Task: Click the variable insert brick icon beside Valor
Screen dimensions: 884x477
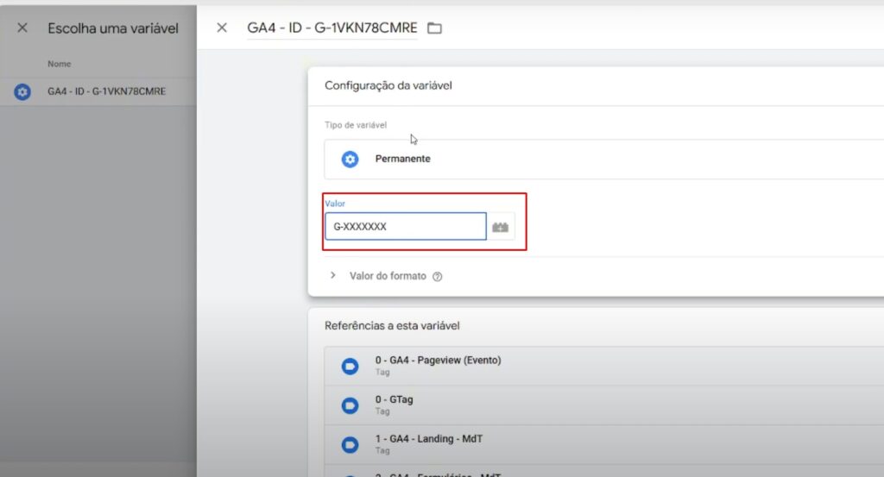Action: coord(501,227)
